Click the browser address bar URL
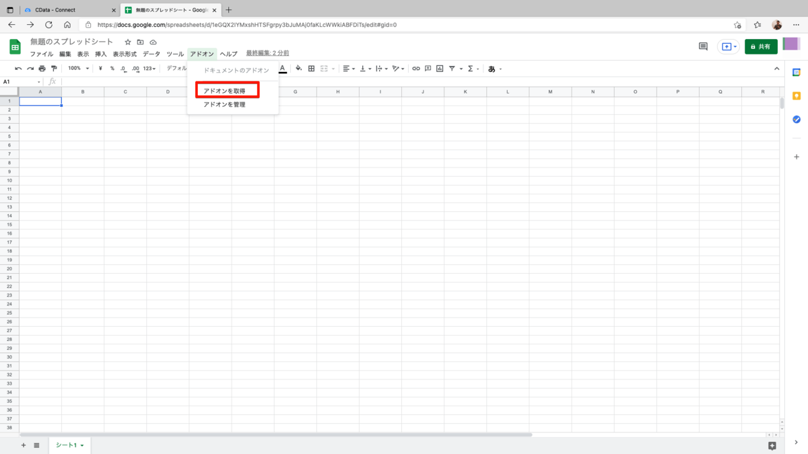 (247, 25)
